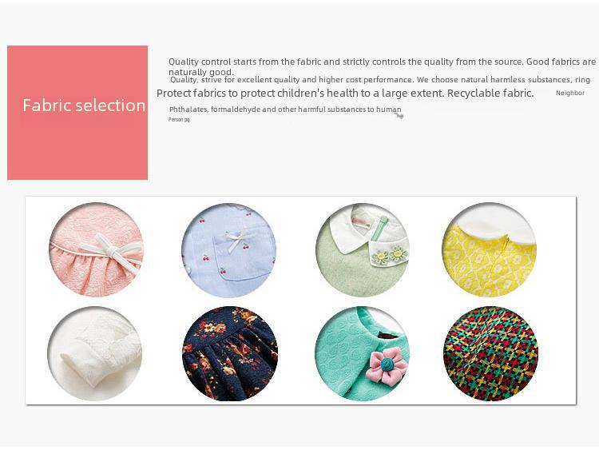Viewport: 599px width, 450px height.
Task: Open the teal fabric with pink flower
Action: pyautogui.click(x=362, y=353)
